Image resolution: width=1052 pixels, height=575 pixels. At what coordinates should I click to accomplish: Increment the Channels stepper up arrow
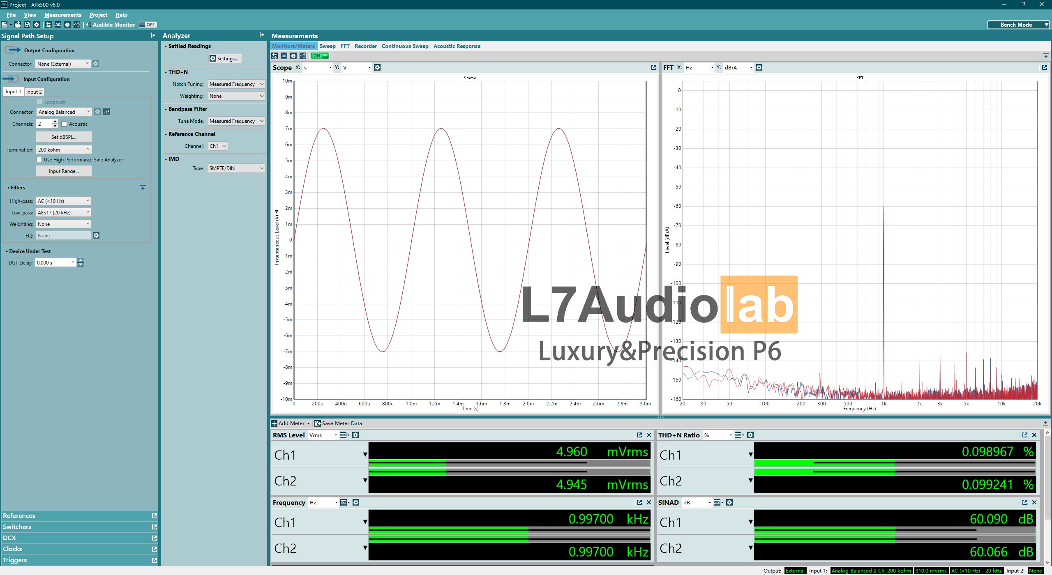pos(55,122)
